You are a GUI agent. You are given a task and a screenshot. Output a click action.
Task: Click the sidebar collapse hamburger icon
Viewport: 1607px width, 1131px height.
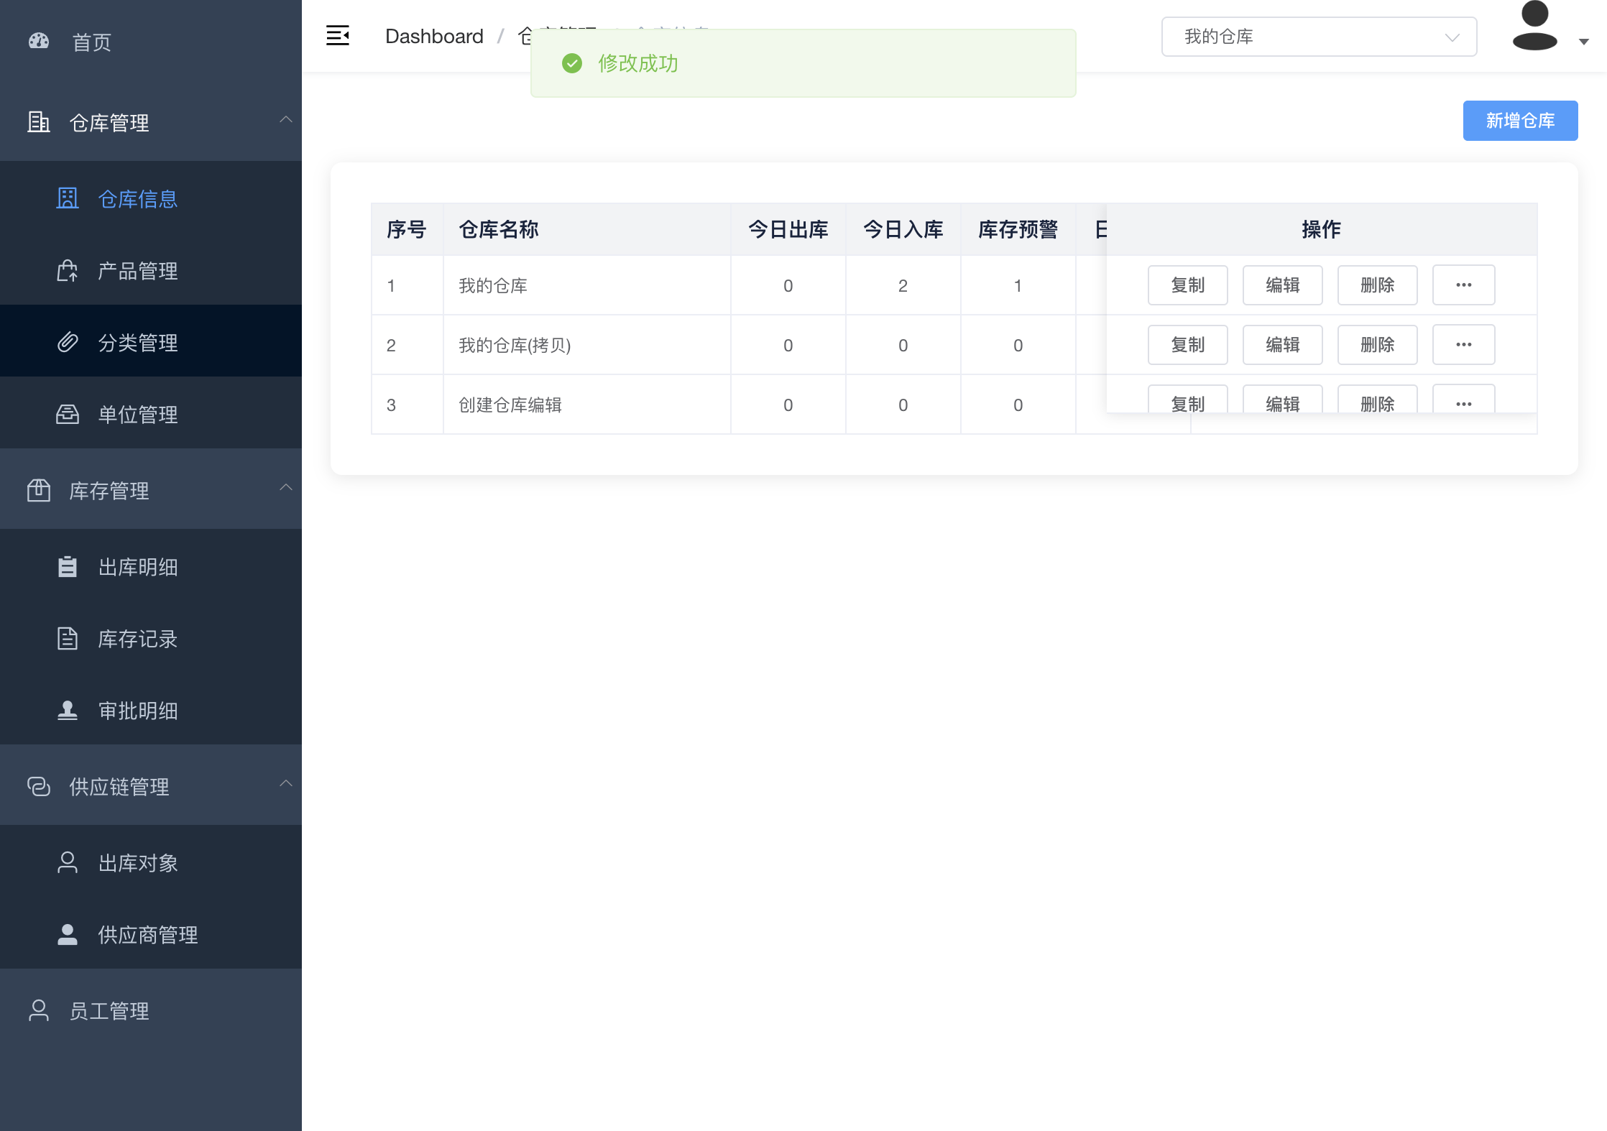coord(337,35)
